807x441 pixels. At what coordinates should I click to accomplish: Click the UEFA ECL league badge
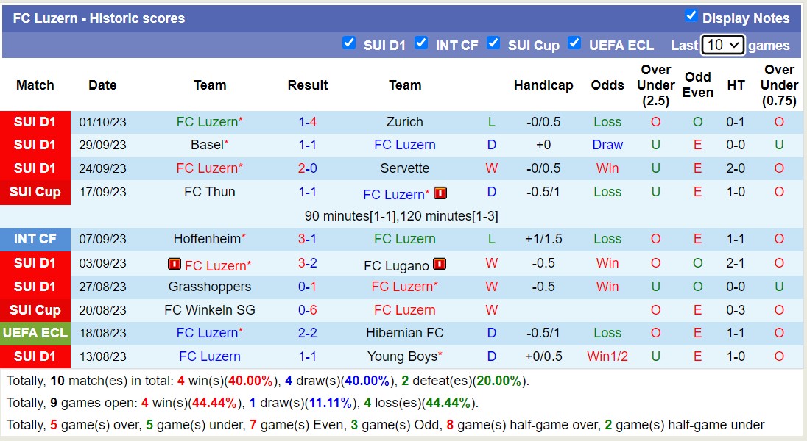[x=35, y=333]
